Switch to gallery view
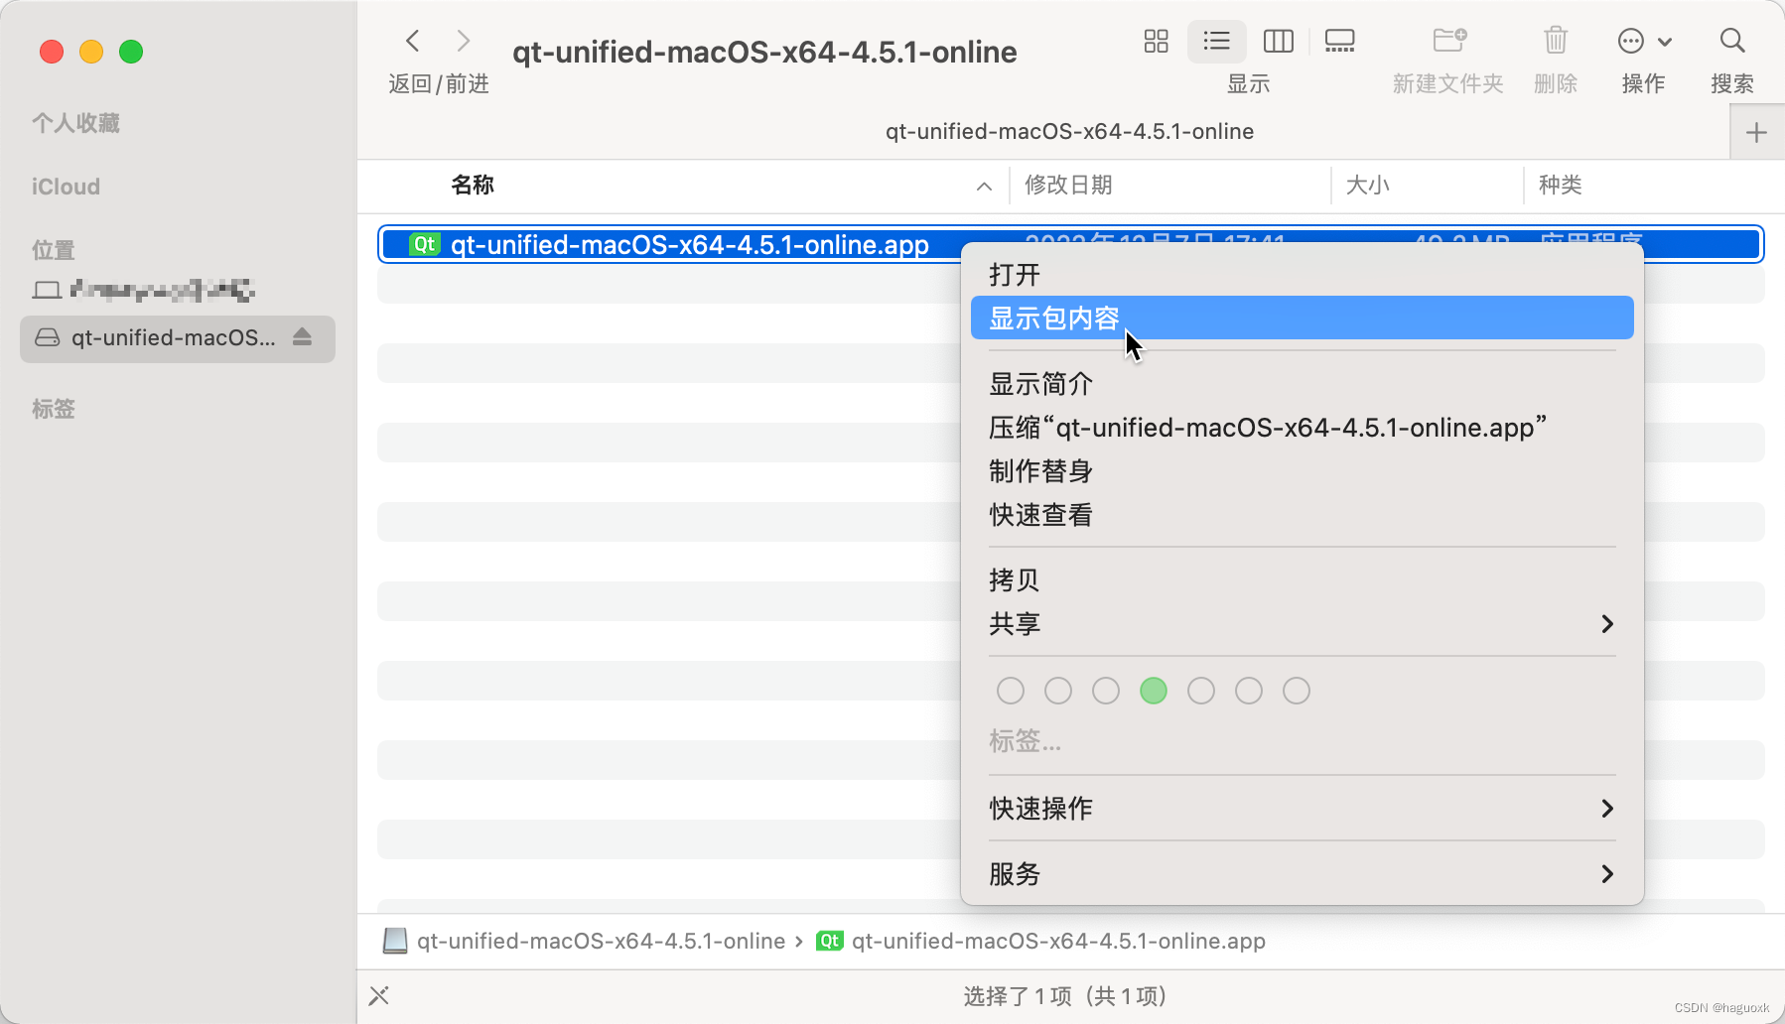The image size is (1785, 1024). click(x=1339, y=41)
